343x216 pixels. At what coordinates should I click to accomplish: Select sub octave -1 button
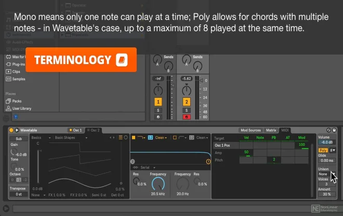point(19,180)
